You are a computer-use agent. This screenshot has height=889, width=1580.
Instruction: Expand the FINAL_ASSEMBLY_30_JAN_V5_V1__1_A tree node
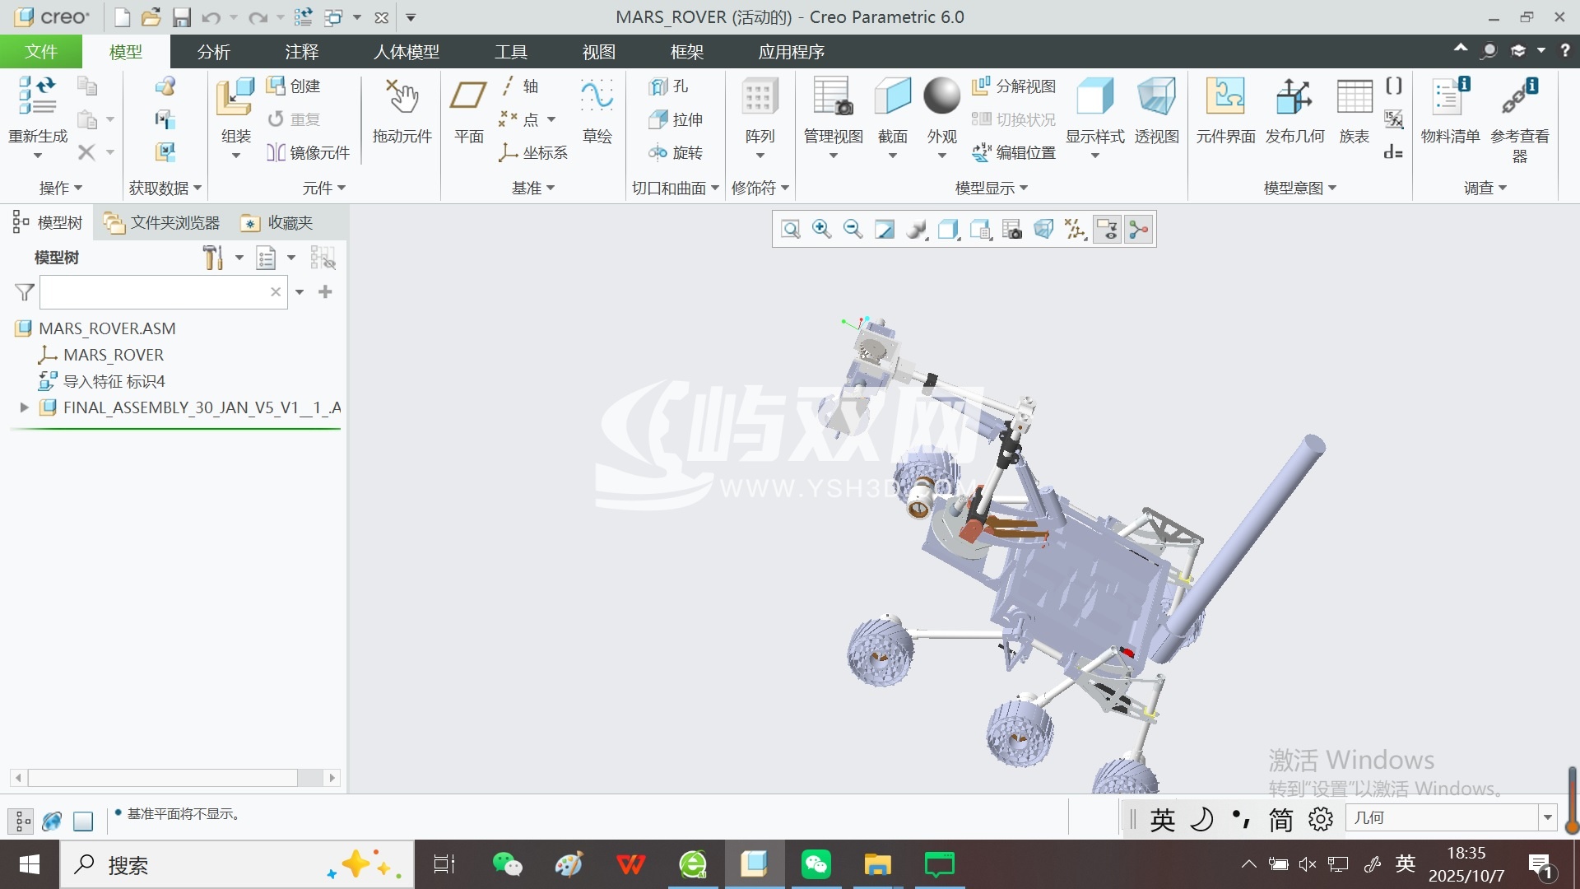pos(24,407)
